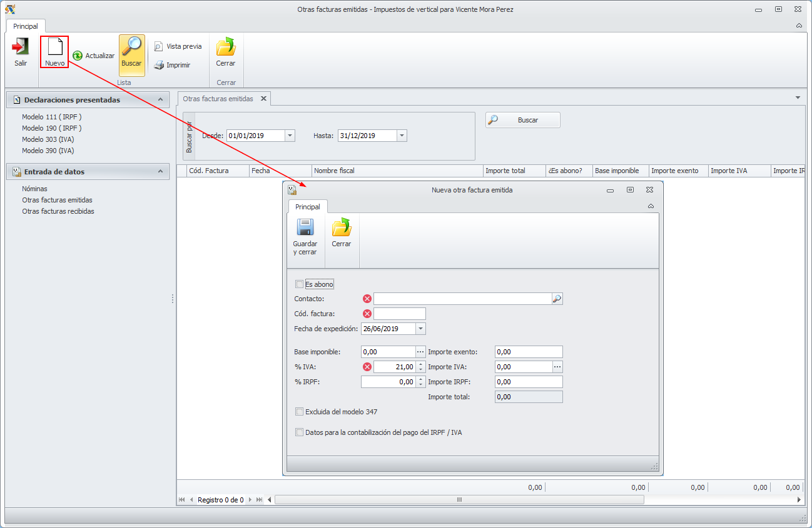Image resolution: width=812 pixels, height=528 pixels.
Task: Close the Otras facturas emitidas document tab
Action: (x=263, y=99)
